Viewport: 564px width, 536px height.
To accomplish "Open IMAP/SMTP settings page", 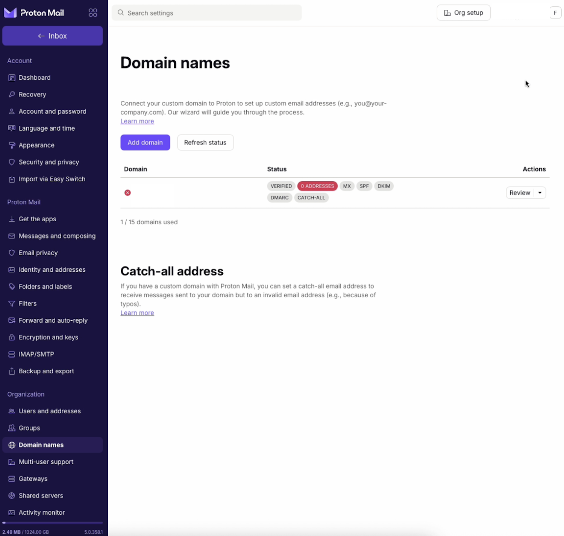I will (x=36, y=354).
